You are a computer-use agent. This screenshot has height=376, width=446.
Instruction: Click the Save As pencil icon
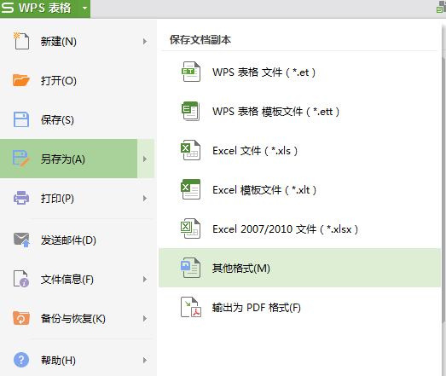[21, 159]
